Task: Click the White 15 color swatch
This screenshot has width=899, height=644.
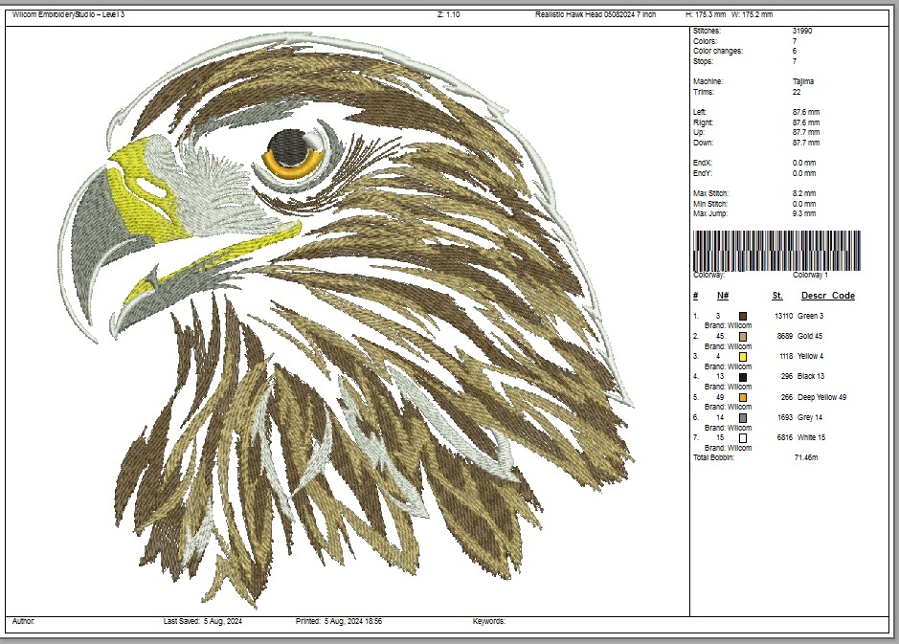Action: pos(743,437)
